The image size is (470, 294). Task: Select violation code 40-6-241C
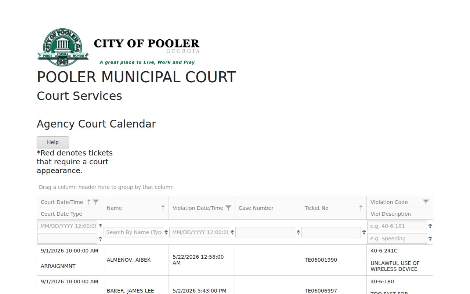pos(384,251)
